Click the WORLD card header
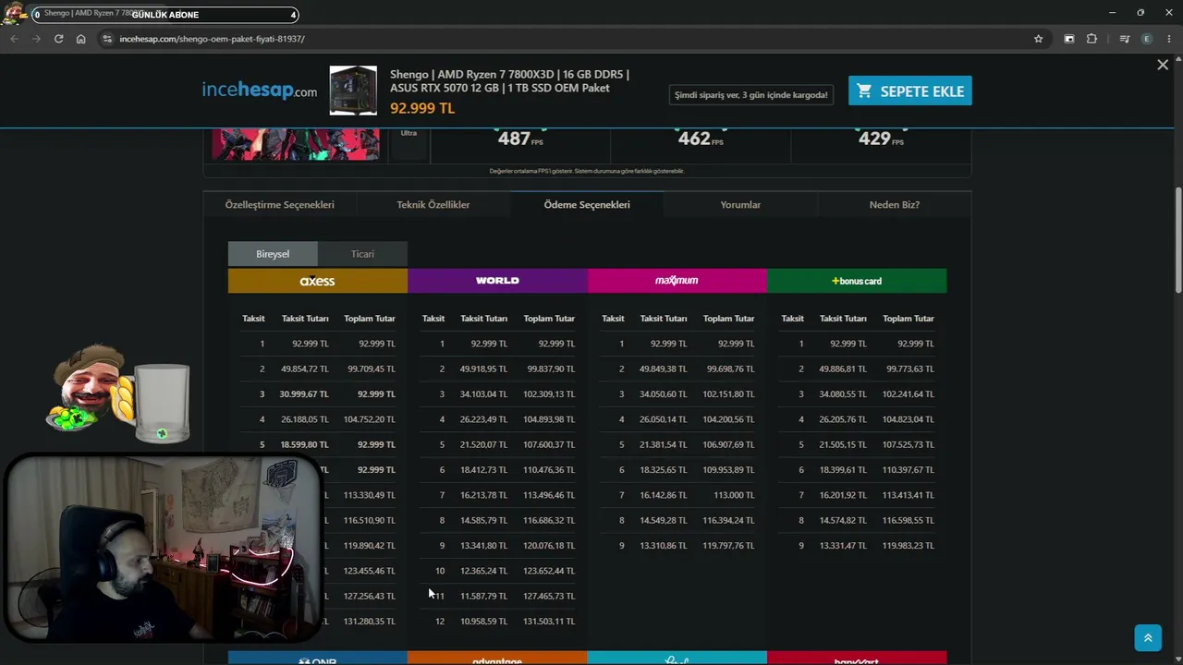 pos(497,281)
